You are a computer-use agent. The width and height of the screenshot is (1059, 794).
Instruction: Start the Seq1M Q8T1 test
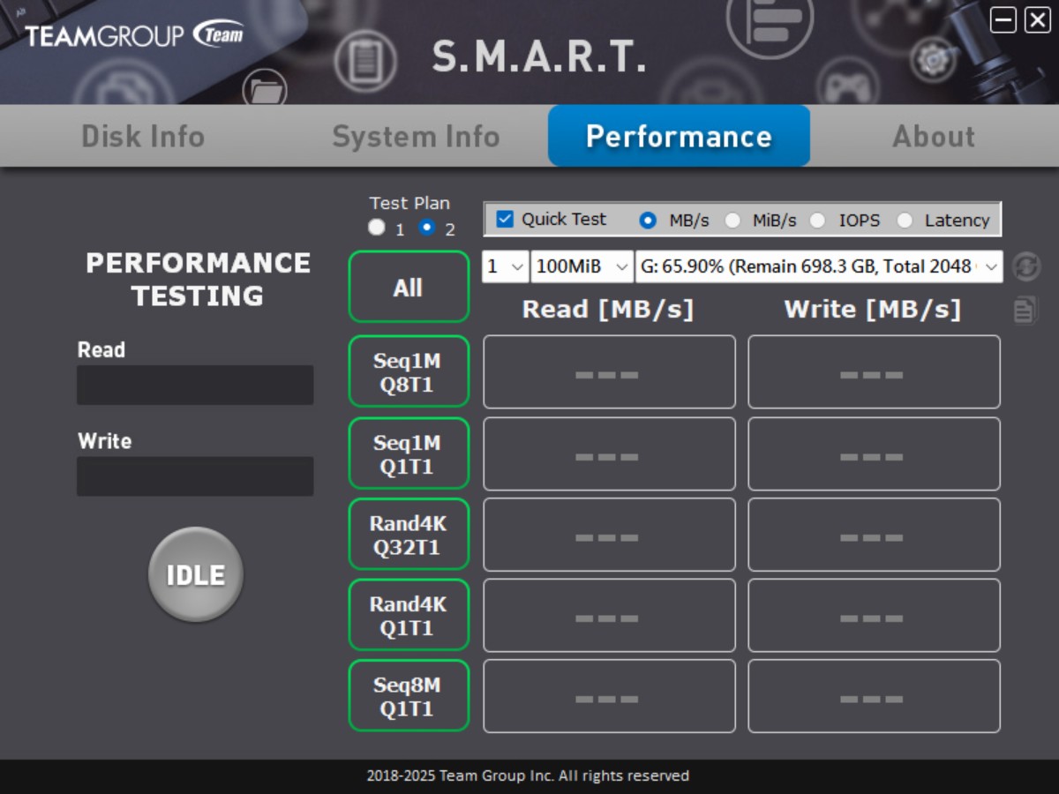tap(409, 371)
